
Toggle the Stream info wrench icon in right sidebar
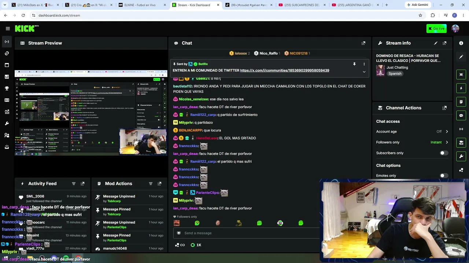point(461,156)
